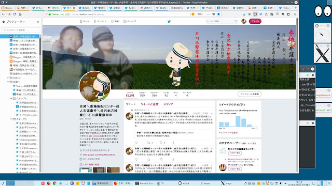Image resolution: width=332 pixels, height=186 pixels.
Task: Open the sites.google.com profile link
Action: 100,155
